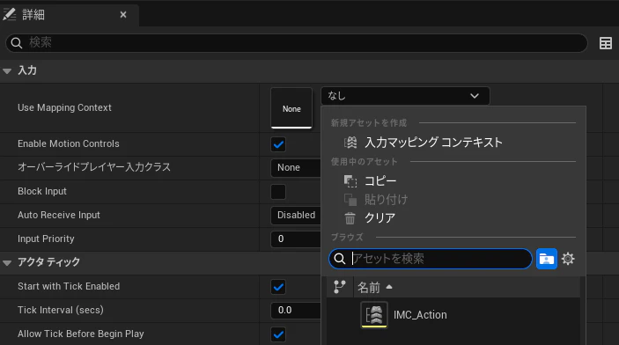619x345 pixels.
Task: Click the None mapping context thumbnail
Action: (291, 108)
